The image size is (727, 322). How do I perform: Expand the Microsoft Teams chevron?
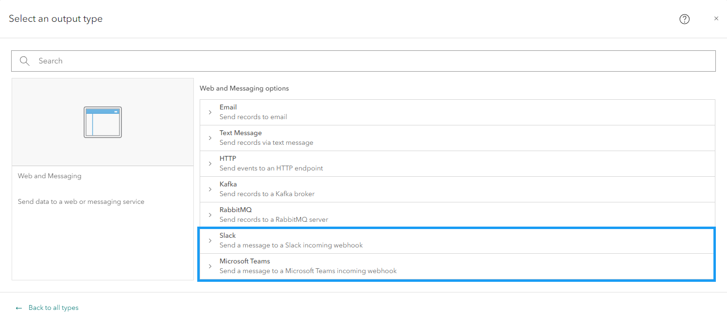coord(210,266)
